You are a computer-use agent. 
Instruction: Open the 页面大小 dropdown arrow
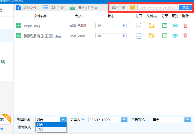[x=124, y=120]
